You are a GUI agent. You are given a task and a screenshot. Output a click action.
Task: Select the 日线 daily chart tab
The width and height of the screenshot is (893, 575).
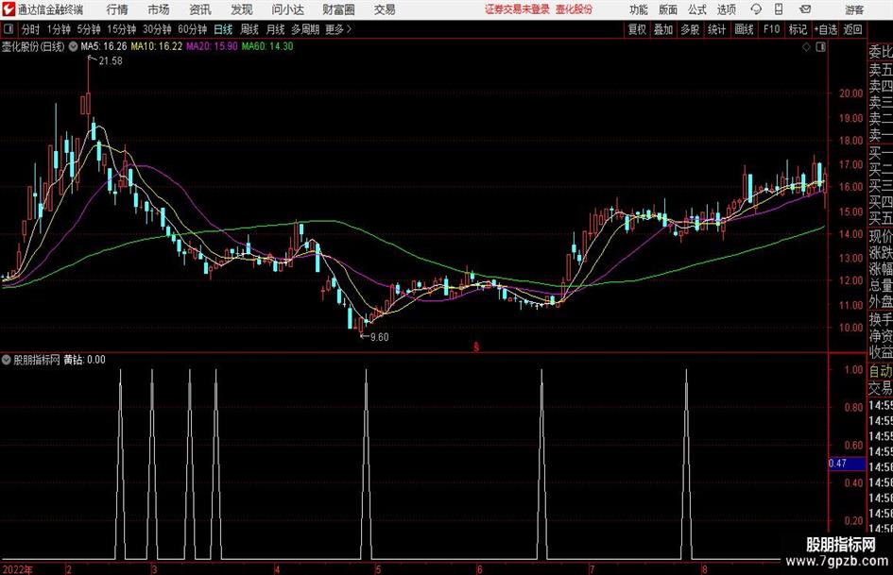[x=223, y=29]
